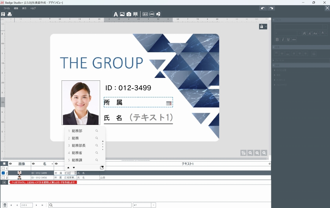This screenshot has height=208, width=330.
Task: Toggle the eye icon beside 画像 column
Action: (11, 164)
